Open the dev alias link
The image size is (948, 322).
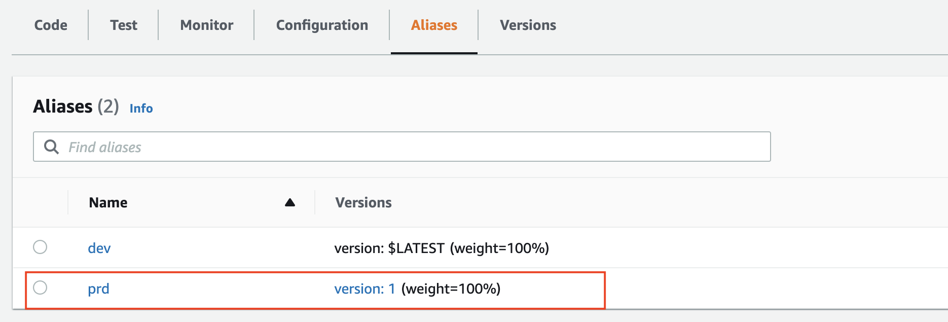pyautogui.click(x=99, y=248)
